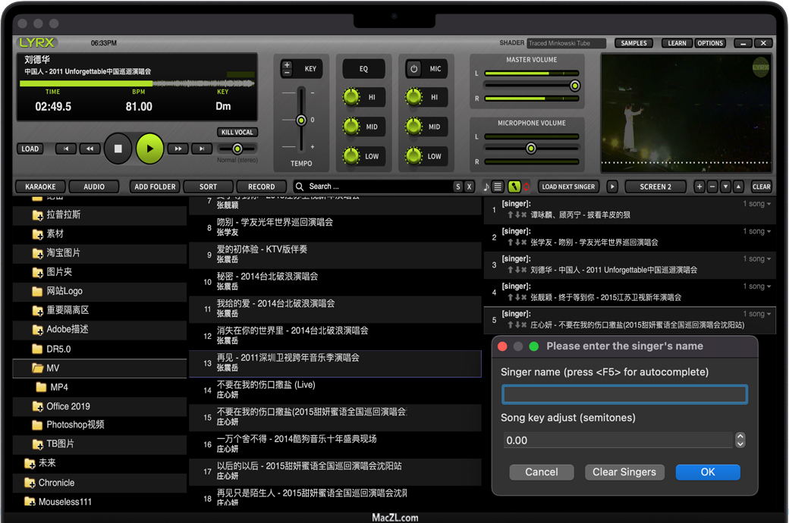Viewport: 789px width, 523px height.
Task: Toggle the EQ button
Action: 363,69
